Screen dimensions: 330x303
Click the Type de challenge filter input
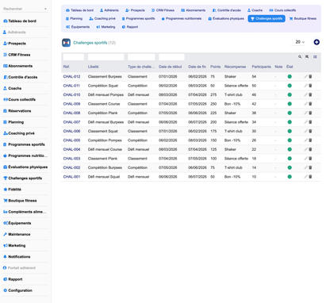(141, 57)
